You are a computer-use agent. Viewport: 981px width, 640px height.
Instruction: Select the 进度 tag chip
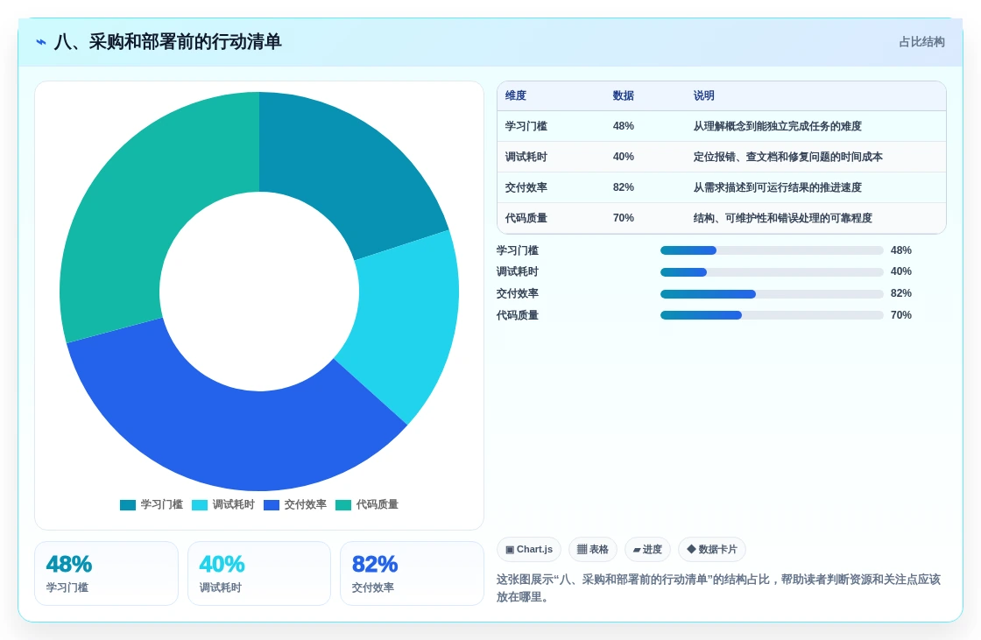(x=647, y=549)
